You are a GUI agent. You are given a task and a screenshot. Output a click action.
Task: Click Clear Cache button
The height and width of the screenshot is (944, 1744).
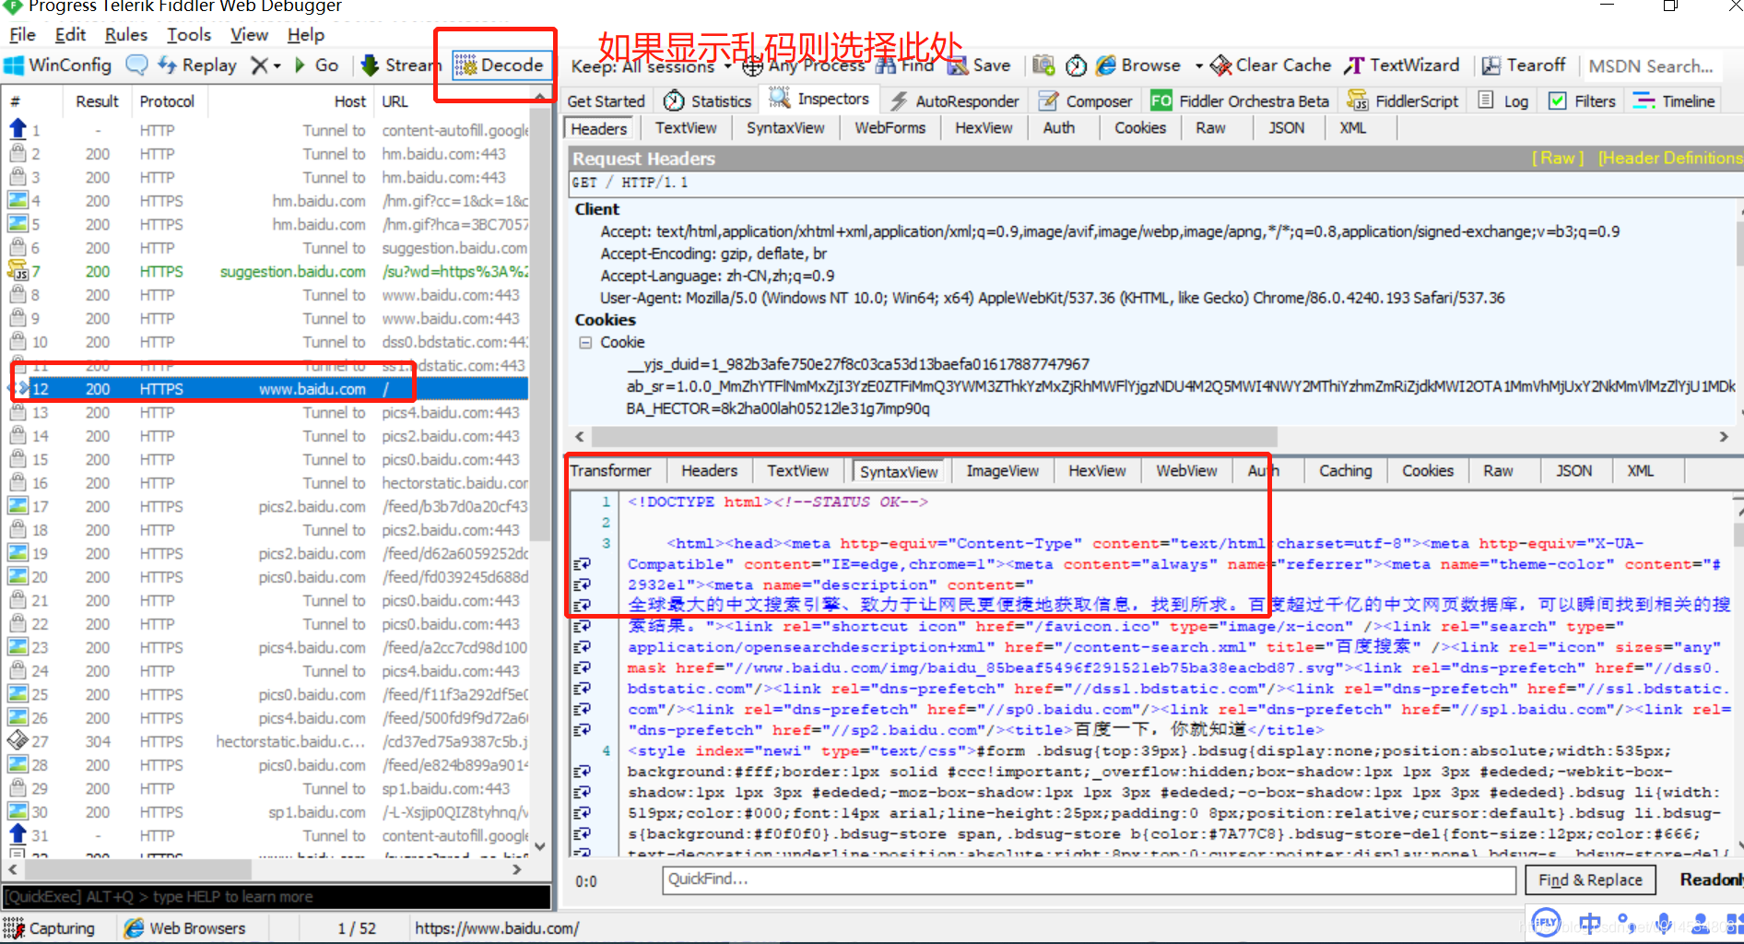[1270, 65]
